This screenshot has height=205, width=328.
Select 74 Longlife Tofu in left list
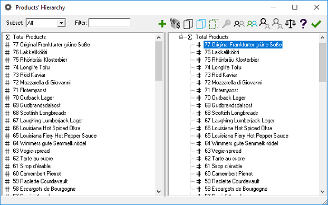coord(31,67)
